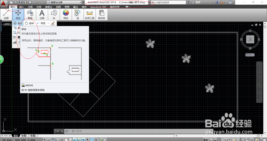The image size is (267, 141).
Task: Toggle 3D Object Snap in status bar
Action: [x=71, y=139]
